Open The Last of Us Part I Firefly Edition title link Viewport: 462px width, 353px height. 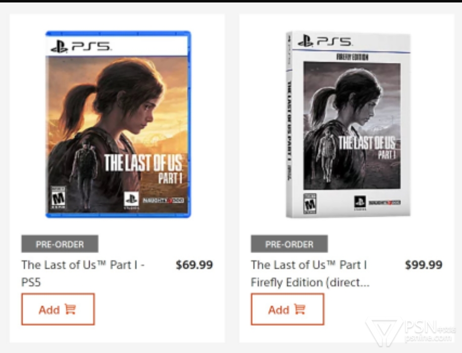pyautogui.click(x=310, y=273)
